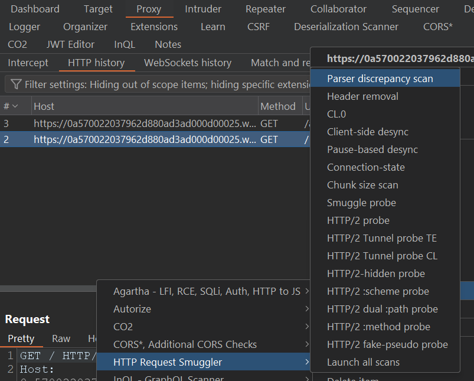Switch to WebSockets history tab

(188, 63)
